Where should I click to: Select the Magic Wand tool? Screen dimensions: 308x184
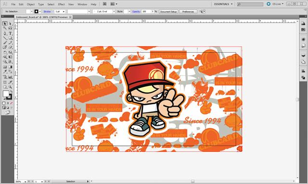tap(5, 28)
